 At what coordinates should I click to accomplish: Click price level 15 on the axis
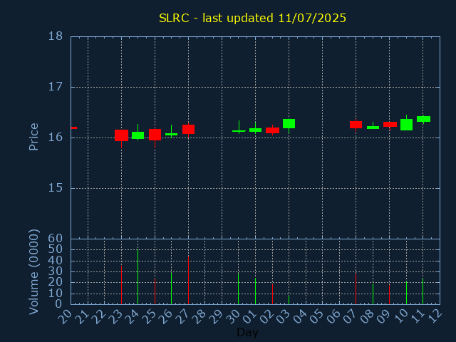(x=56, y=188)
